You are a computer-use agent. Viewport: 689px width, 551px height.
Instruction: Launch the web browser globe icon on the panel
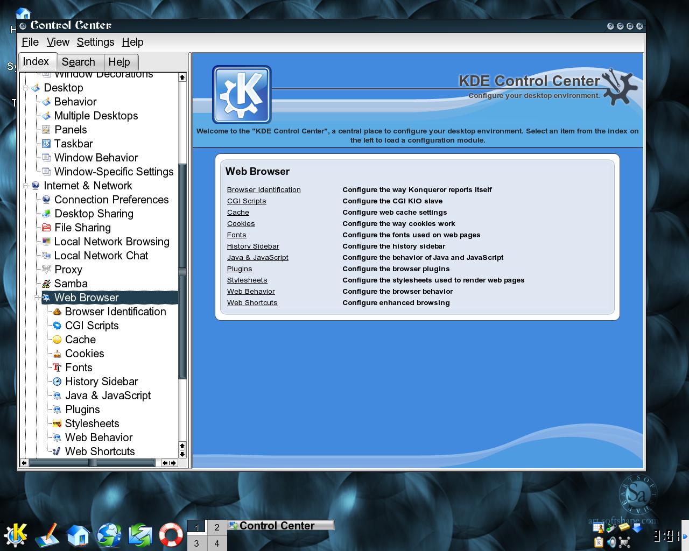(x=109, y=535)
